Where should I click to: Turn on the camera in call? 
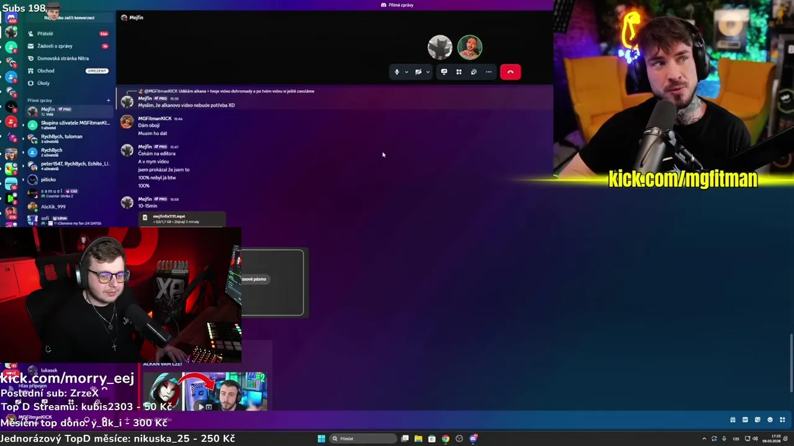pyautogui.click(x=418, y=72)
